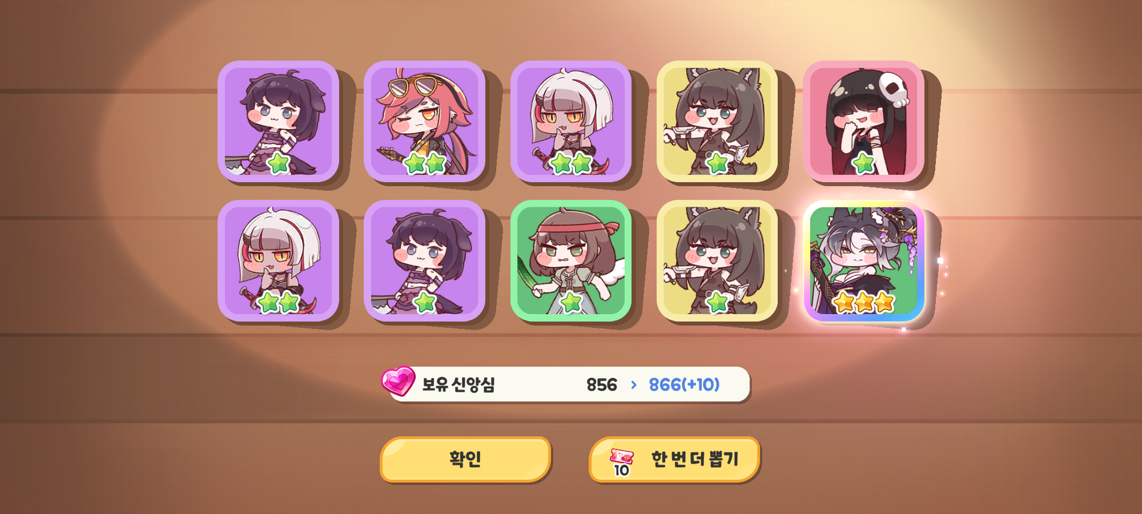This screenshot has width=1142, height=514.
Task: Click the two green stars on sunglasses card
Action: 425,163
